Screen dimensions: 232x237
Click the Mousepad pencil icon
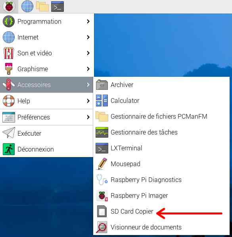coord(102,164)
